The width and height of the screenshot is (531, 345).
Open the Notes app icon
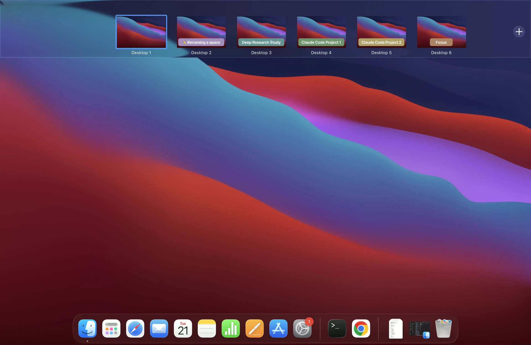tap(207, 329)
